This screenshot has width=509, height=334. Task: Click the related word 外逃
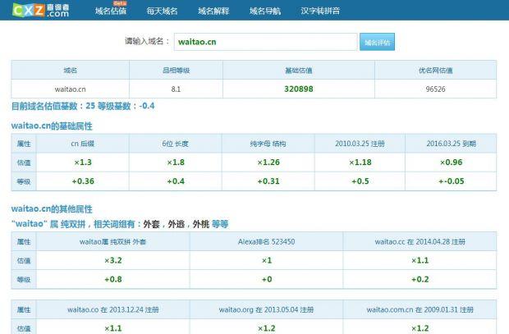click(177, 224)
